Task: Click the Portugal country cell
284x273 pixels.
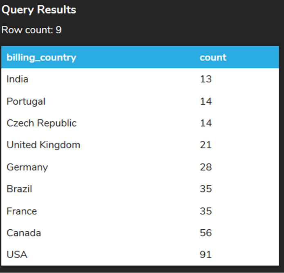Action: click(x=26, y=101)
